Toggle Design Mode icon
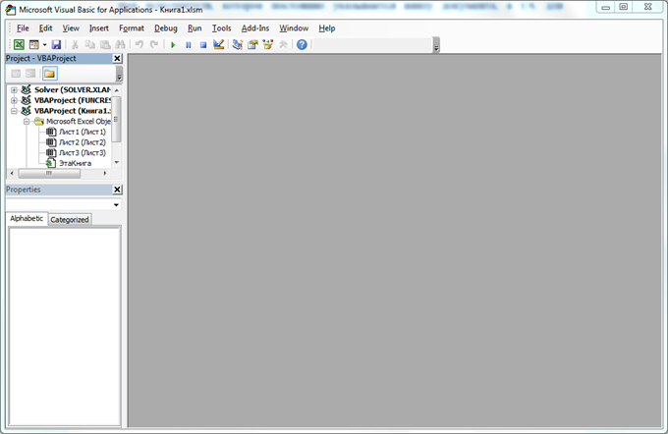This screenshot has width=668, height=434. click(x=218, y=44)
